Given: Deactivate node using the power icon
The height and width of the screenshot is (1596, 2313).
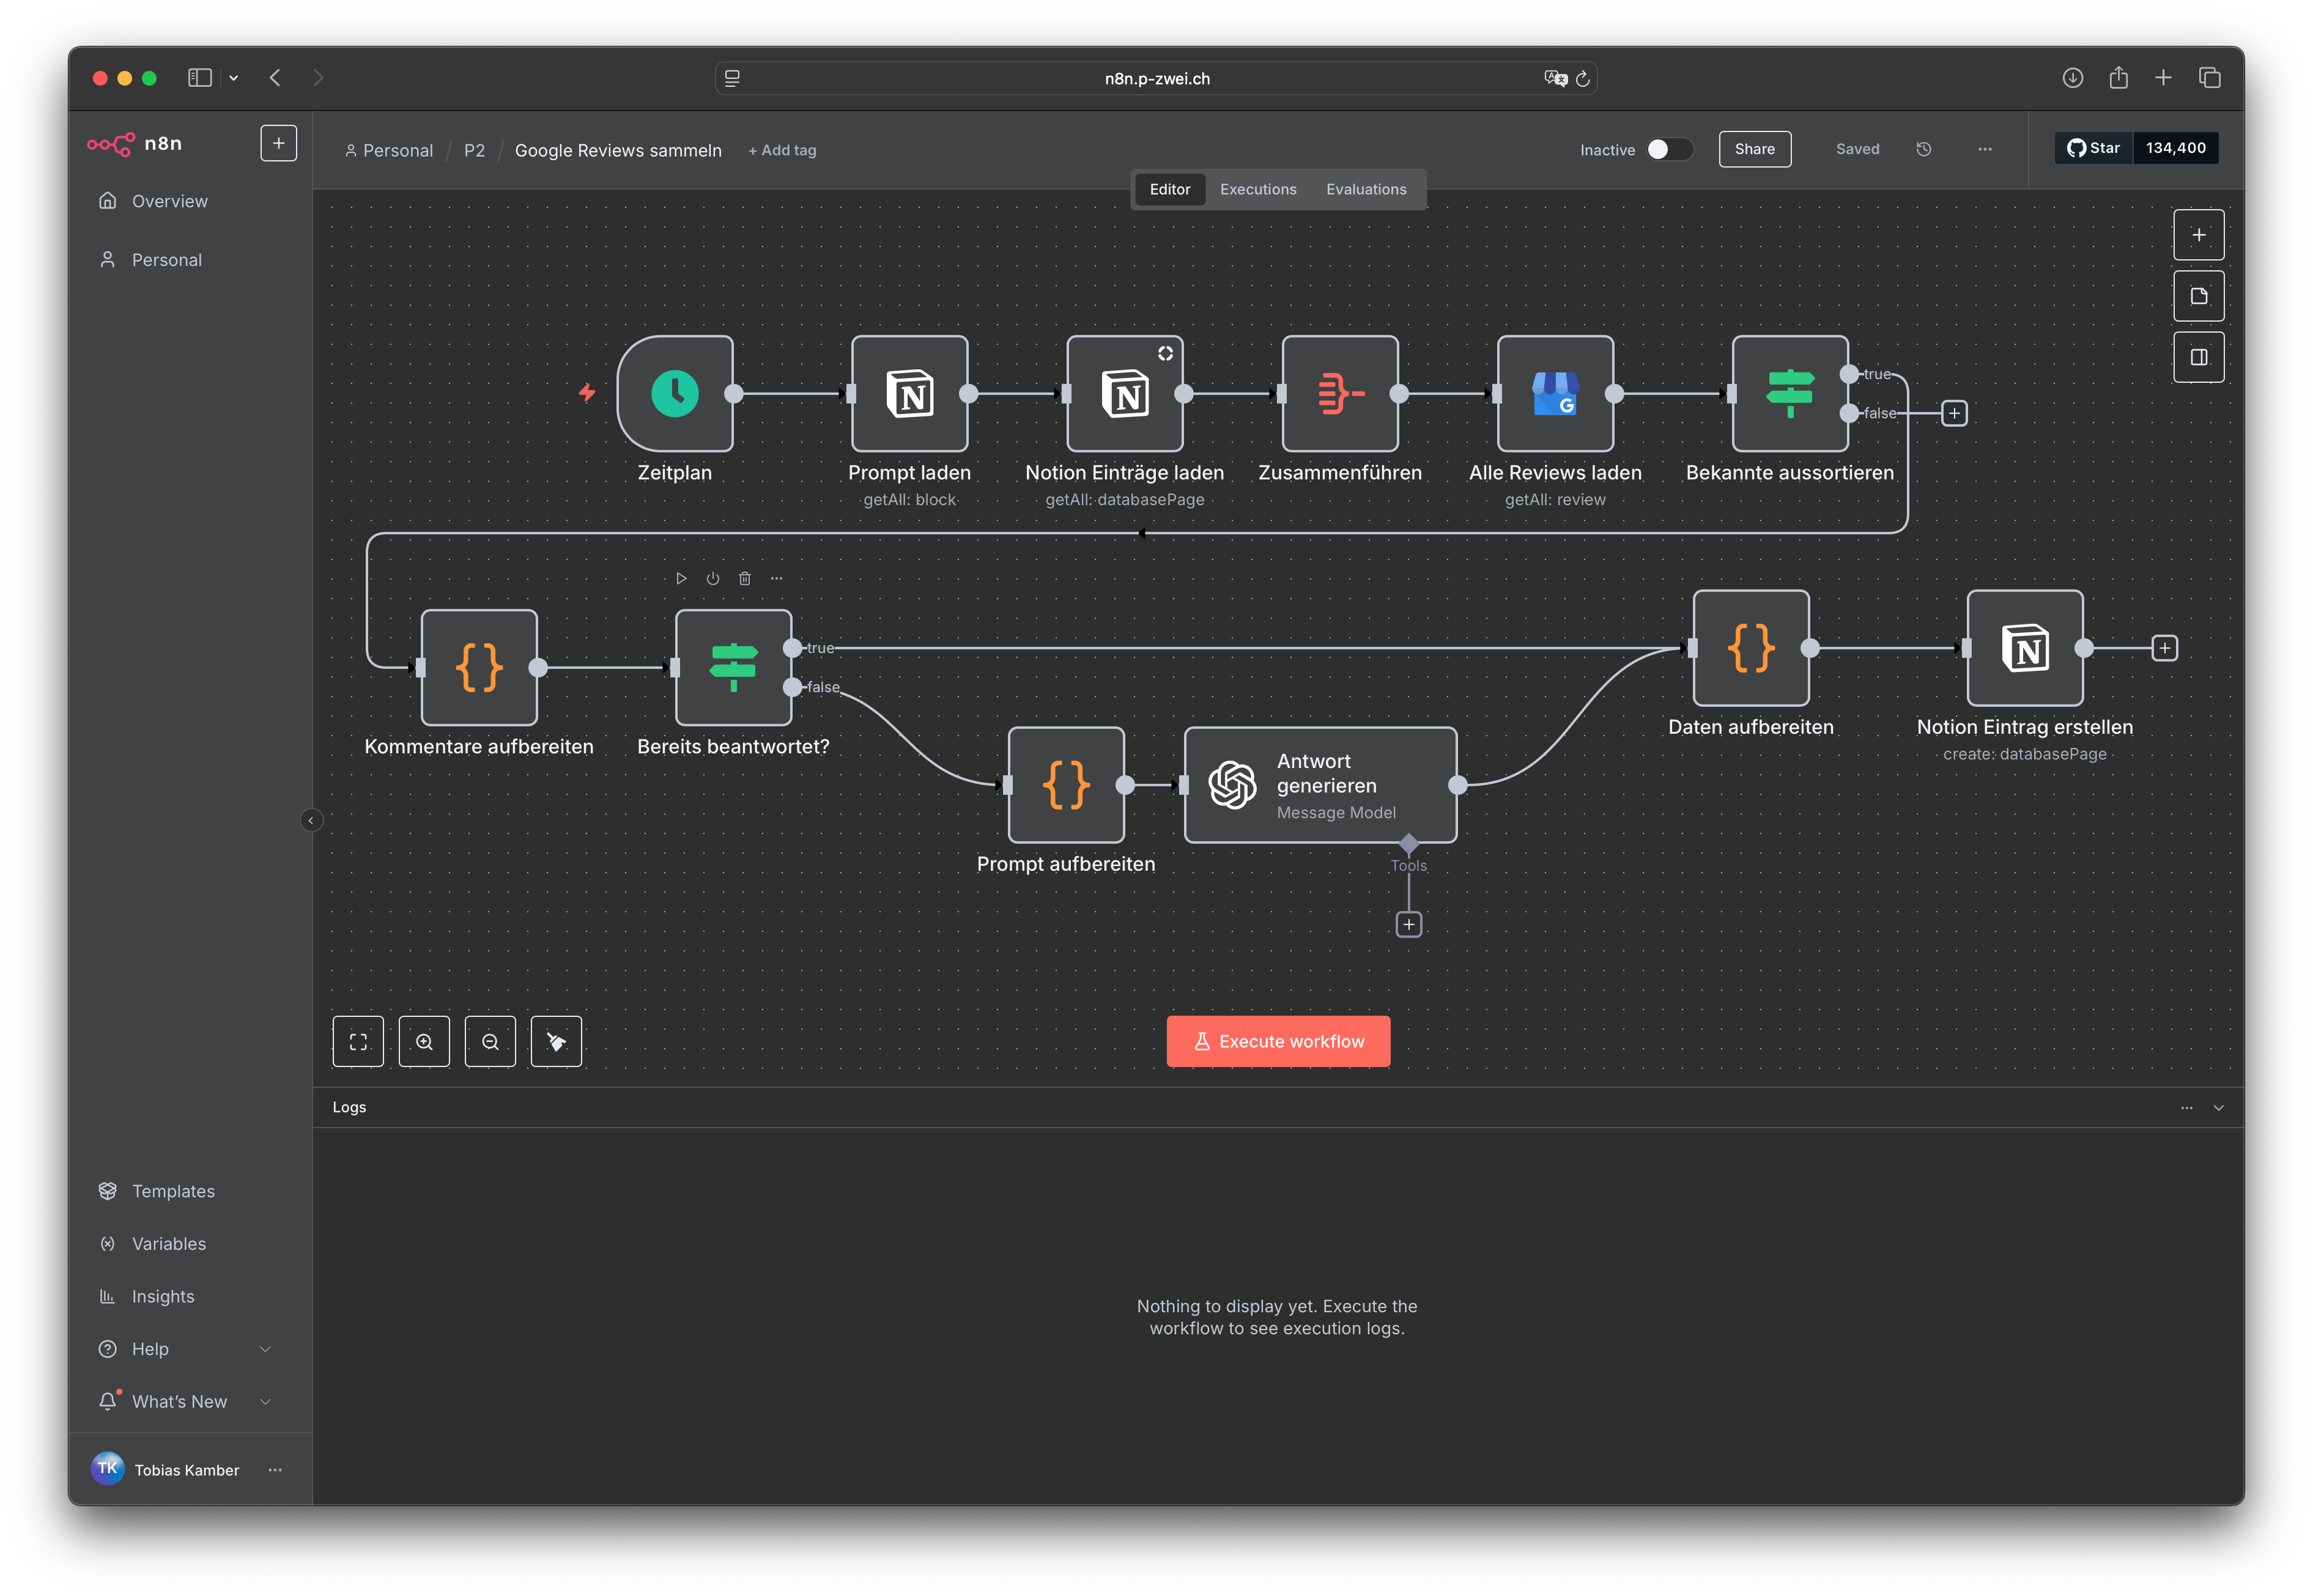Looking at the screenshot, I should [x=713, y=578].
